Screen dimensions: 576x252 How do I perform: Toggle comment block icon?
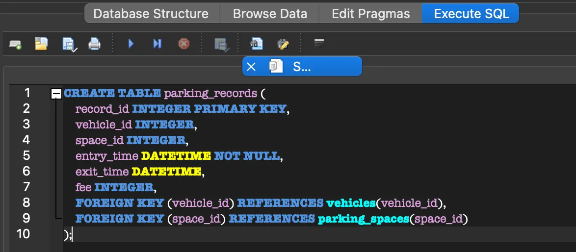pyautogui.click(x=319, y=43)
